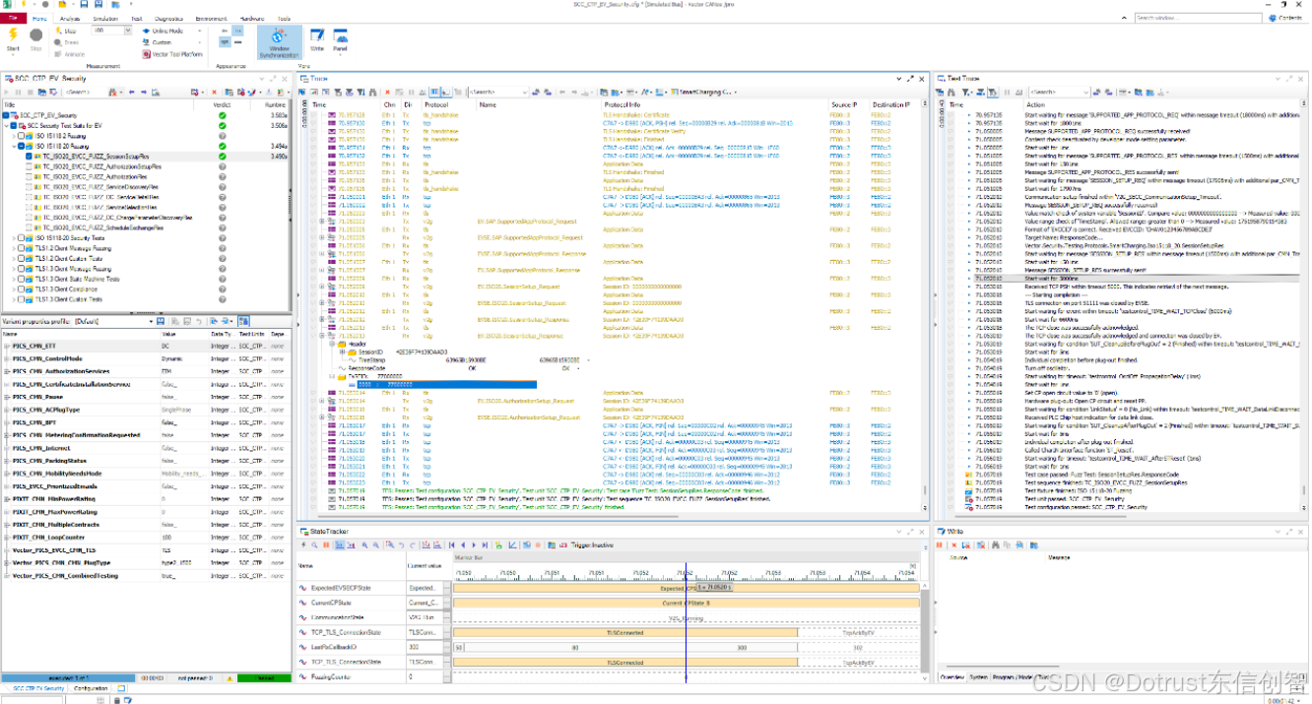Click the jump to start icon in StateTracker toolbar
The width and height of the screenshot is (1312, 704).
pos(452,544)
